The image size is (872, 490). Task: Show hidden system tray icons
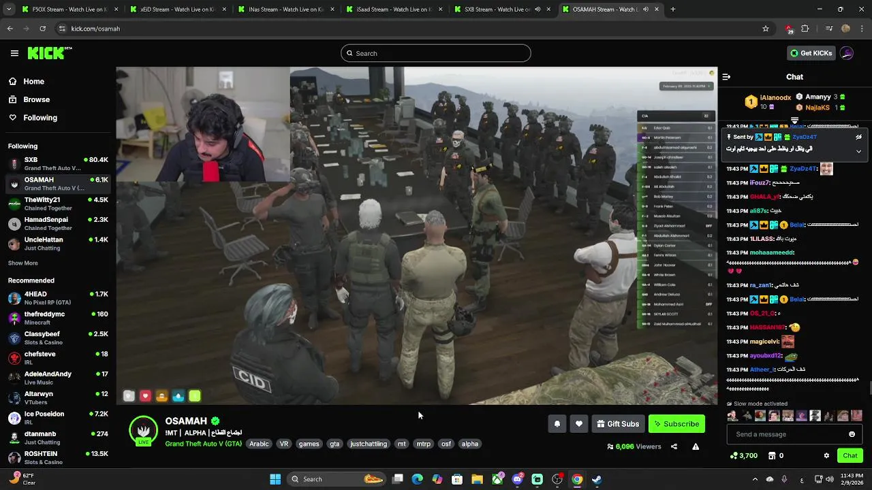[x=755, y=479]
